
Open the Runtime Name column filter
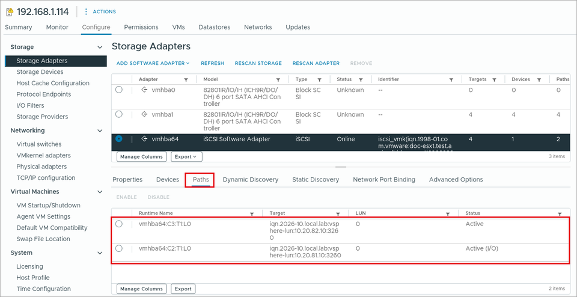(252, 213)
